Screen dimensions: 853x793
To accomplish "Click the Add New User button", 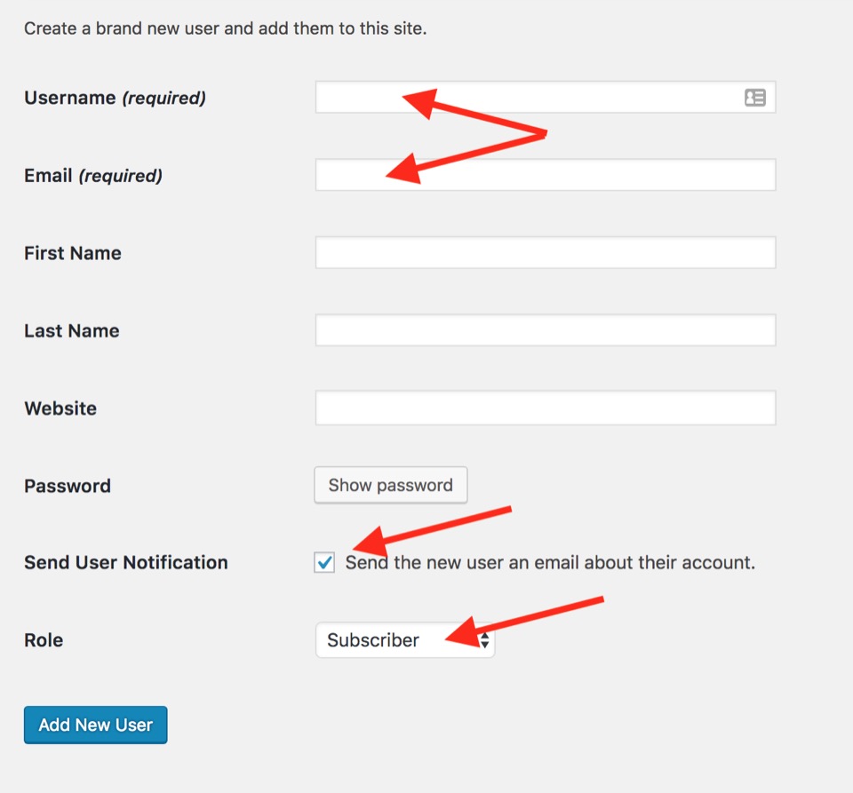I will pos(96,725).
